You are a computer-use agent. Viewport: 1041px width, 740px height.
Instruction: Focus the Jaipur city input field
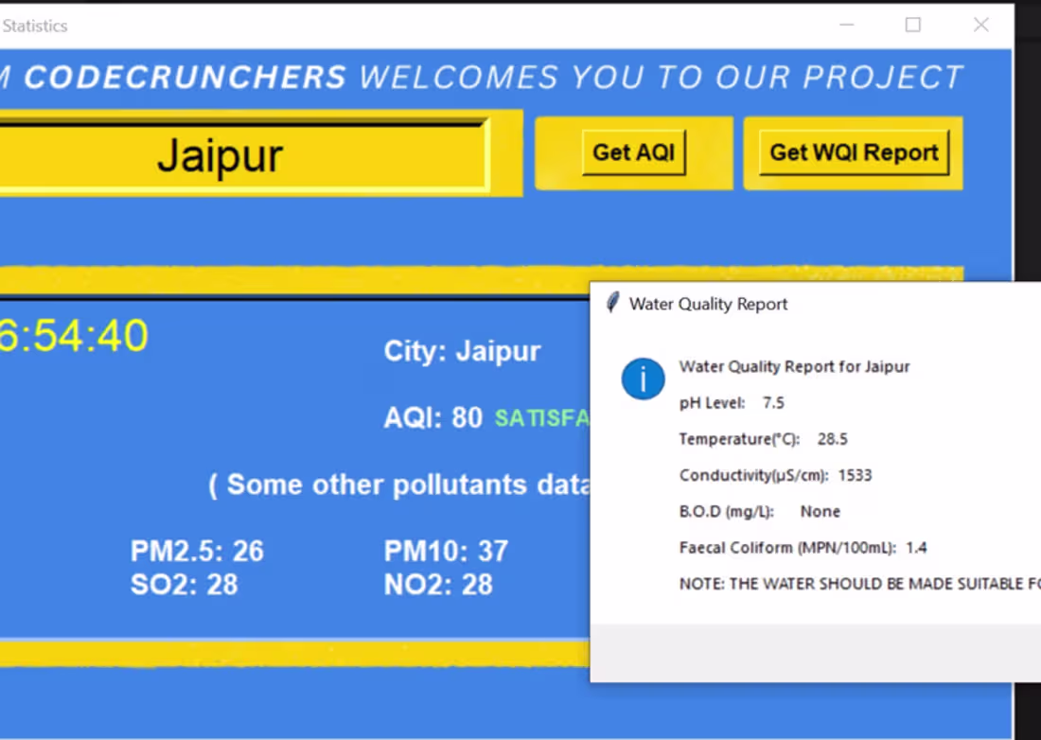click(x=243, y=156)
